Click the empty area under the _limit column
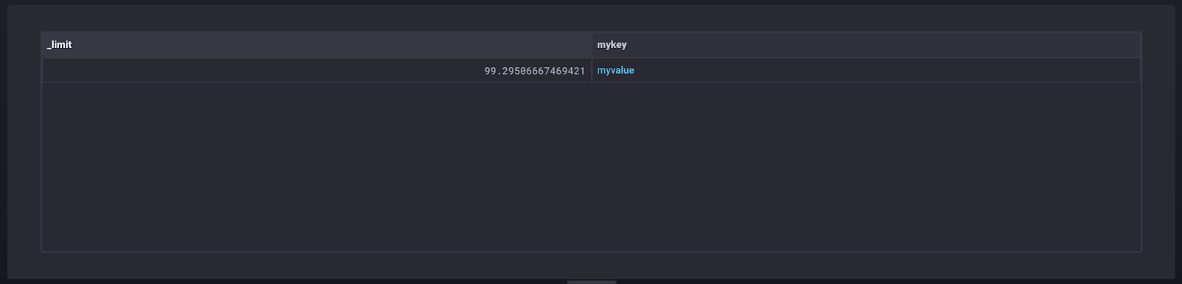This screenshot has height=284, width=1182. click(x=316, y=167)
